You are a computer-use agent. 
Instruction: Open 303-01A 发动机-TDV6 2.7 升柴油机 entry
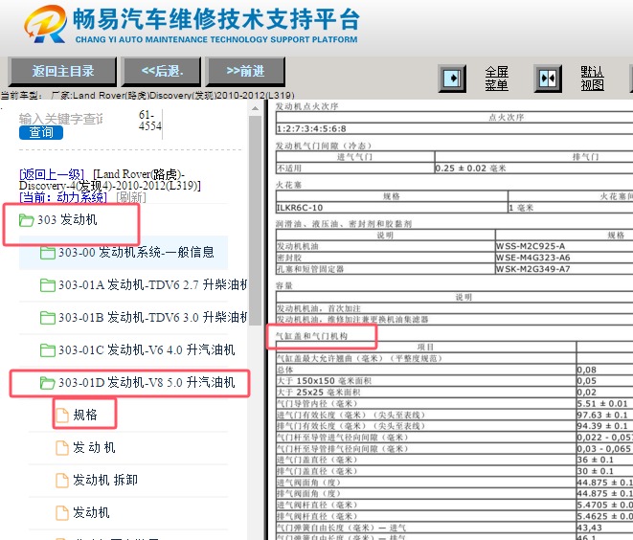click(152, 284)
